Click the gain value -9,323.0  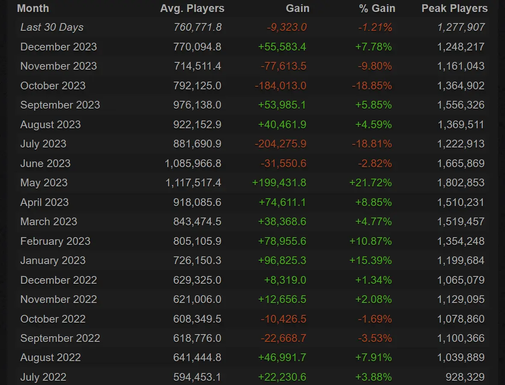[286, 27]
